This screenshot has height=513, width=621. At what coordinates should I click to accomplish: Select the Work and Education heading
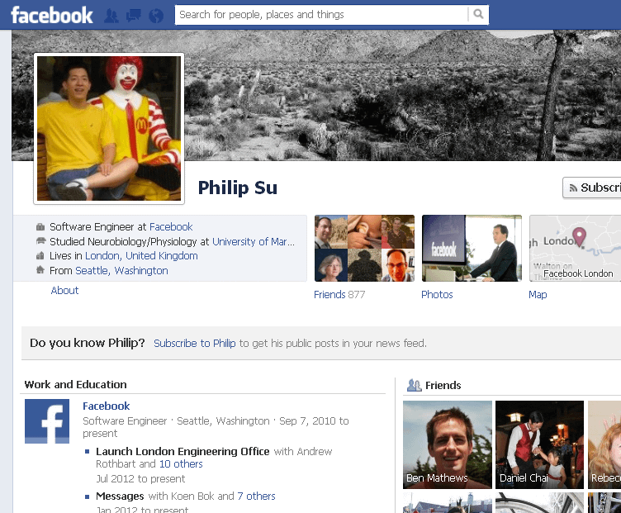tap(76, 385)
